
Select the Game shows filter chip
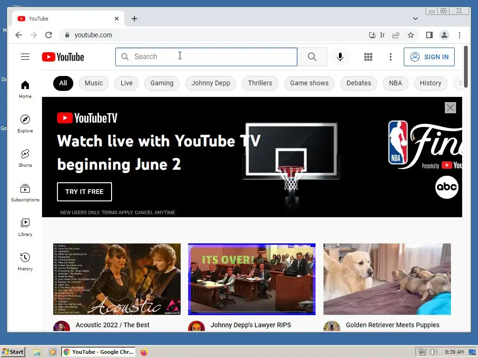(x=309, y=83)
